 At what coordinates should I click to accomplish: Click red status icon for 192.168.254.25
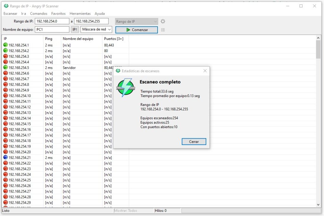tap(5, 180)
